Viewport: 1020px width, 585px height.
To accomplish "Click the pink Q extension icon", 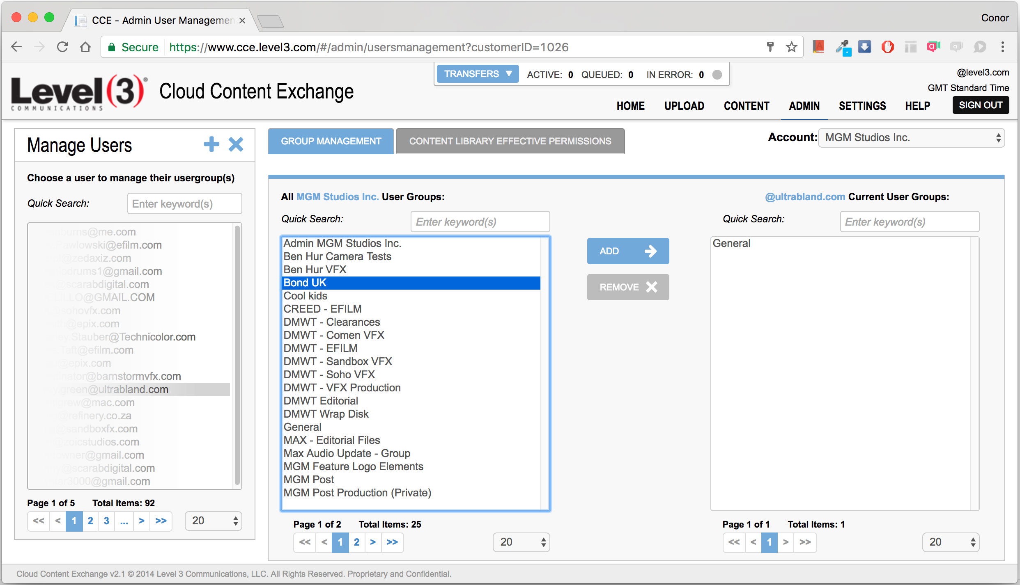I will (933, 47).
